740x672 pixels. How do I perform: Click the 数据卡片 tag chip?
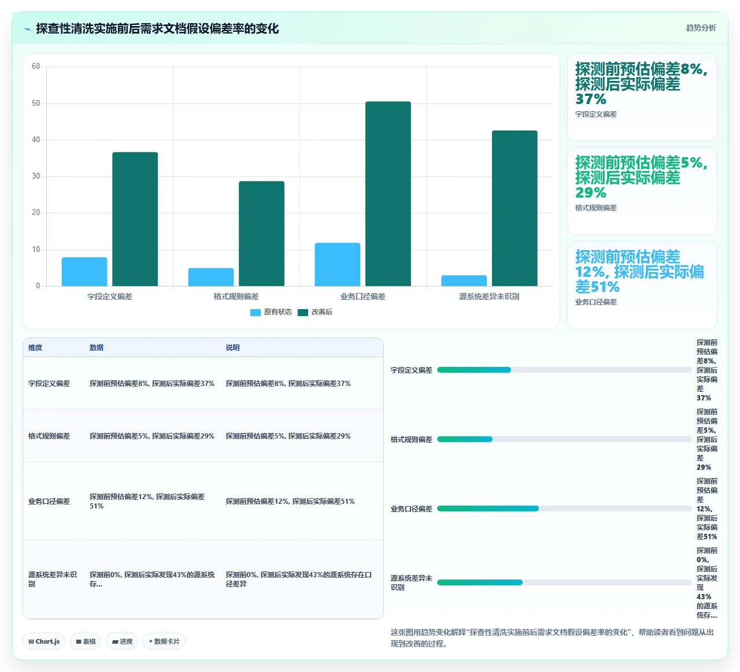tap(164, 641)
